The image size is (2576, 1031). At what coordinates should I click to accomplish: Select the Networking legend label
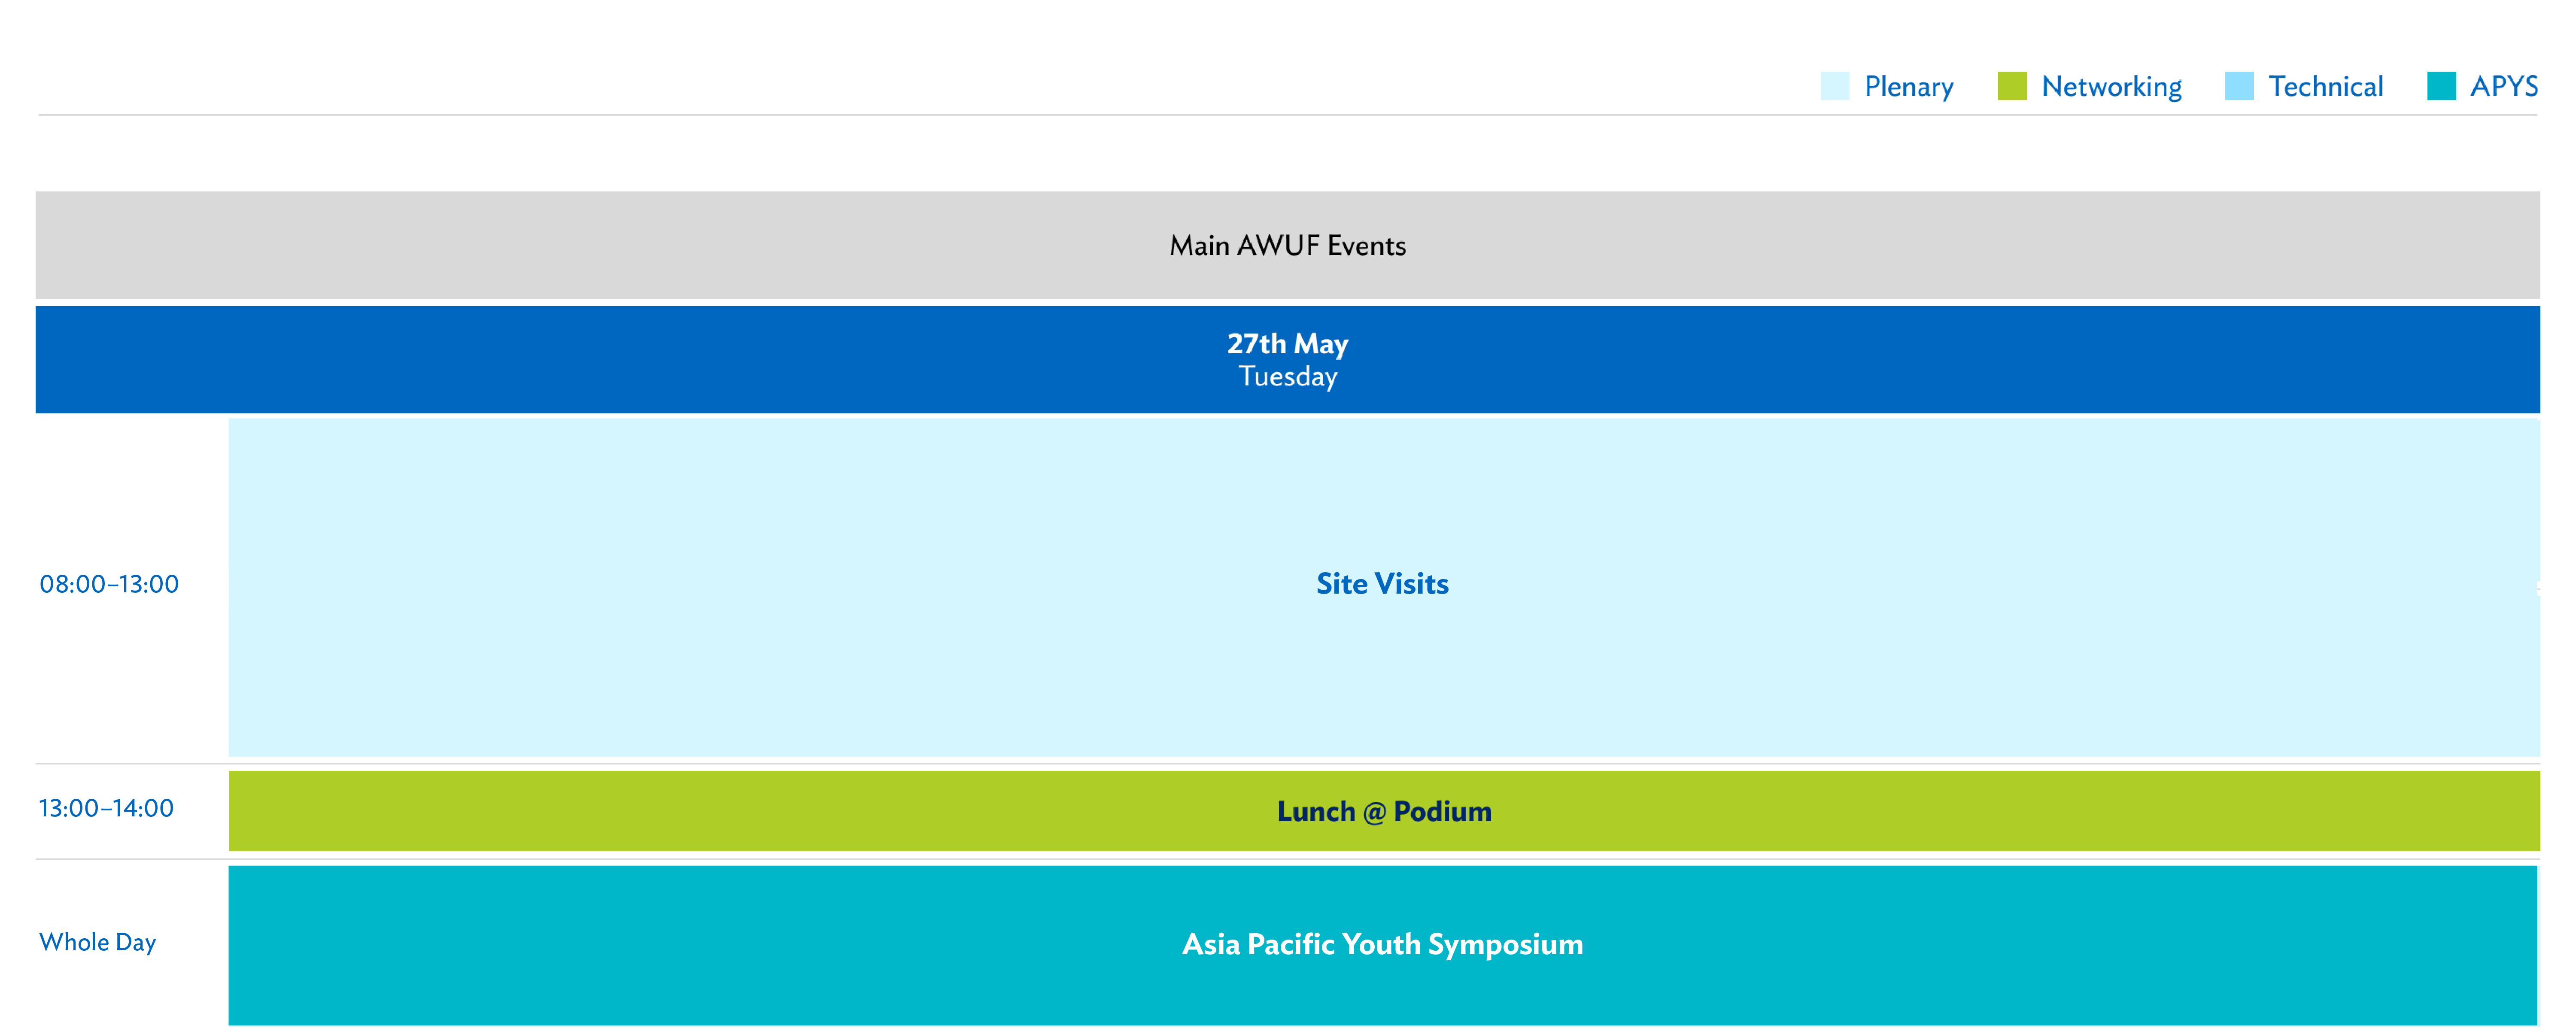click(2111, 87)
